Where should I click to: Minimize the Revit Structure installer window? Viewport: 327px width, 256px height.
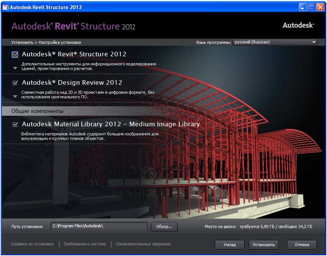(303, 7)
